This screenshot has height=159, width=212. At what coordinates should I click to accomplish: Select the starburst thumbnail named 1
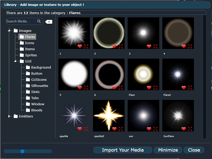pos(74,33)
